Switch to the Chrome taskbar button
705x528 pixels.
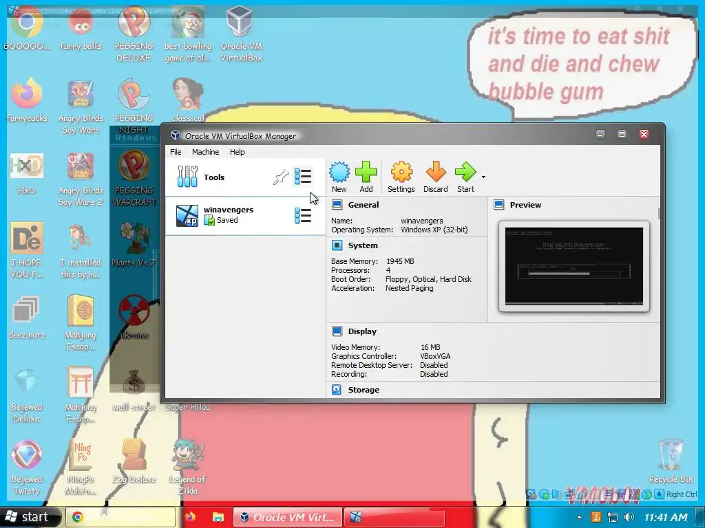(120, 517)
